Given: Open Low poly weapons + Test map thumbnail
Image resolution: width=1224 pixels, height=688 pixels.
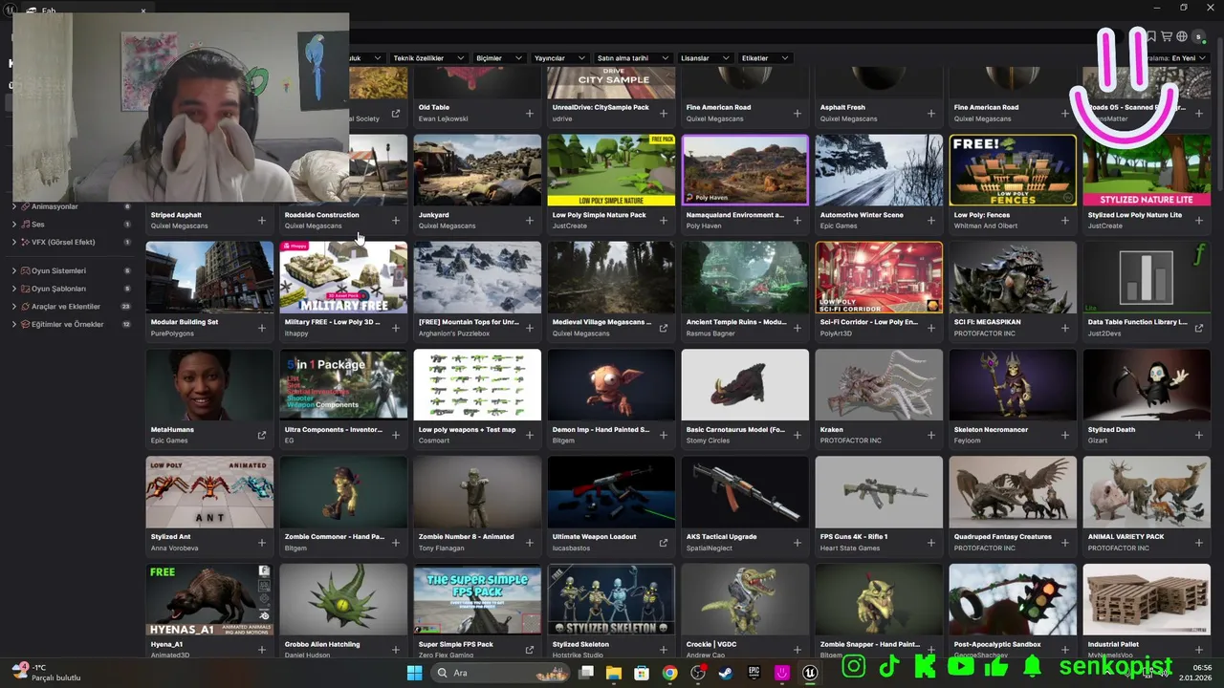Looking at the screenshot, I should point(477,384).
